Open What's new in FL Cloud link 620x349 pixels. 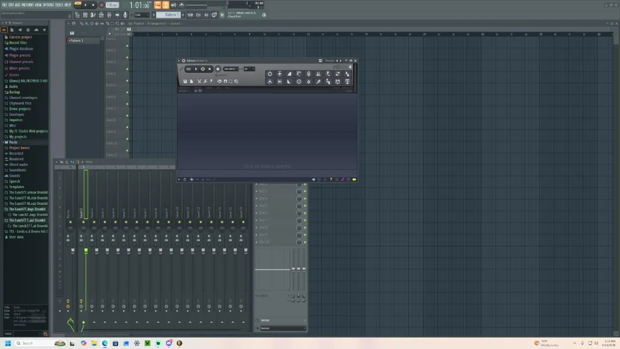pos(242,15)
